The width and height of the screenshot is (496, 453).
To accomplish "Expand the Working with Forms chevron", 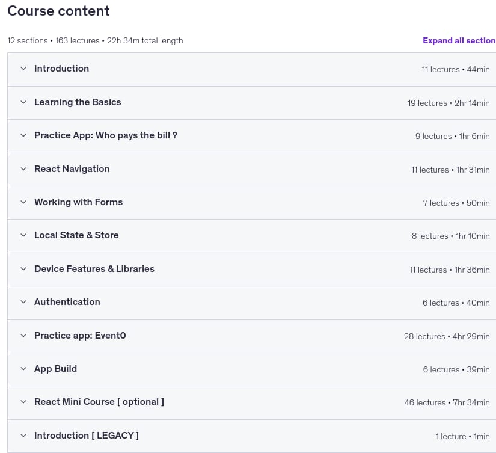I will (x=23, y=202).
